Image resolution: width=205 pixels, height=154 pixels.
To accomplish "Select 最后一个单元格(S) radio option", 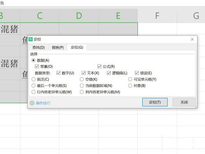I will 34,86.
